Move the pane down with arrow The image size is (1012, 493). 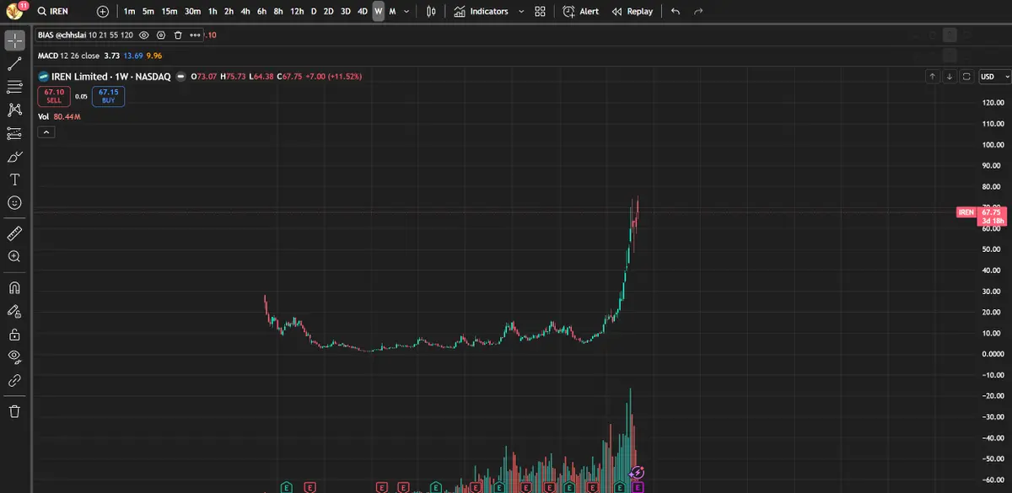click(x=950, y=77)
